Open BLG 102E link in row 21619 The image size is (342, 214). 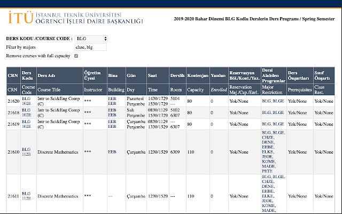click(x=26, y=124)
